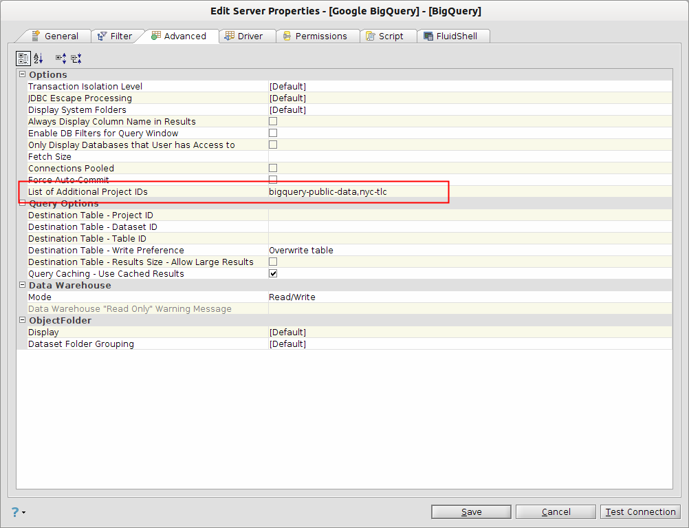Change Dataset Folder Grouping value

point(470,344)
